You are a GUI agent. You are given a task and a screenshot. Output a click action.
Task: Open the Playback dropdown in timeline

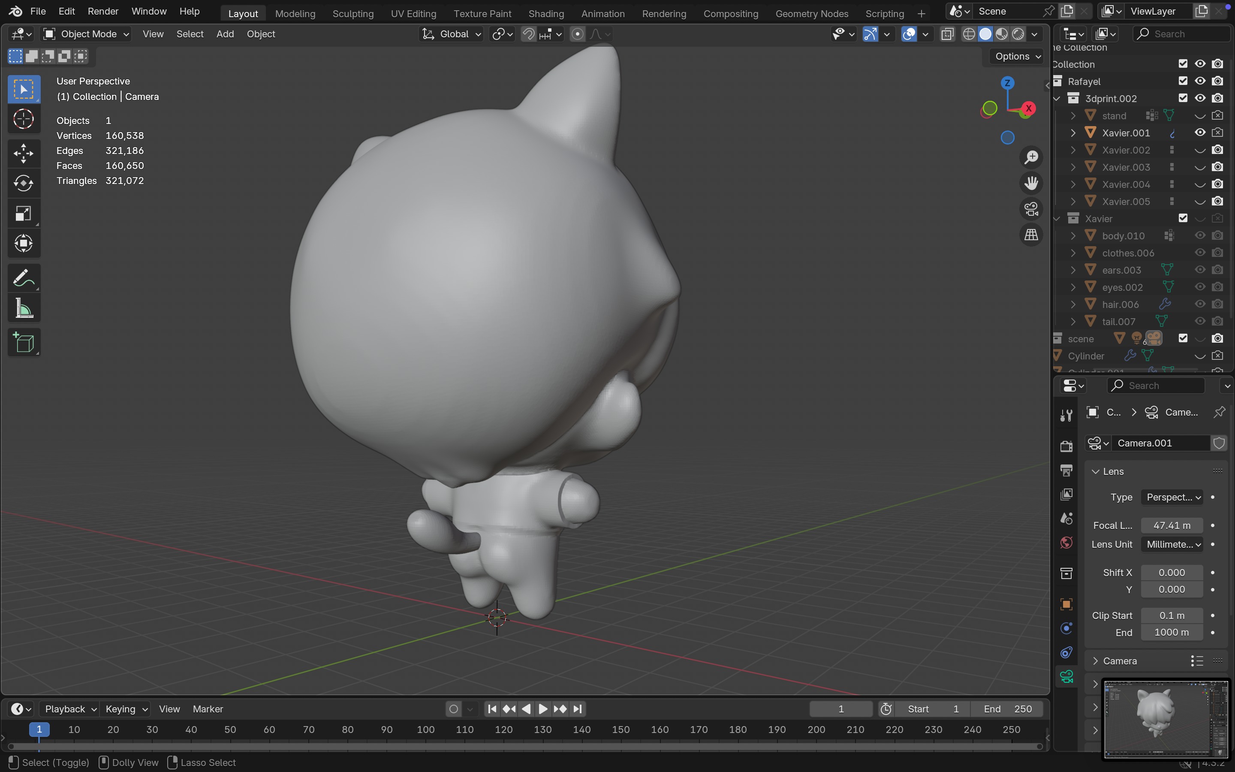pyautogui.click(x=70, y=709)
